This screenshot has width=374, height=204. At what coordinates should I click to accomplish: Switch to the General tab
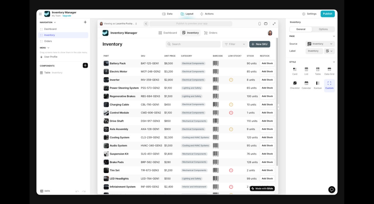coord(301,29)
